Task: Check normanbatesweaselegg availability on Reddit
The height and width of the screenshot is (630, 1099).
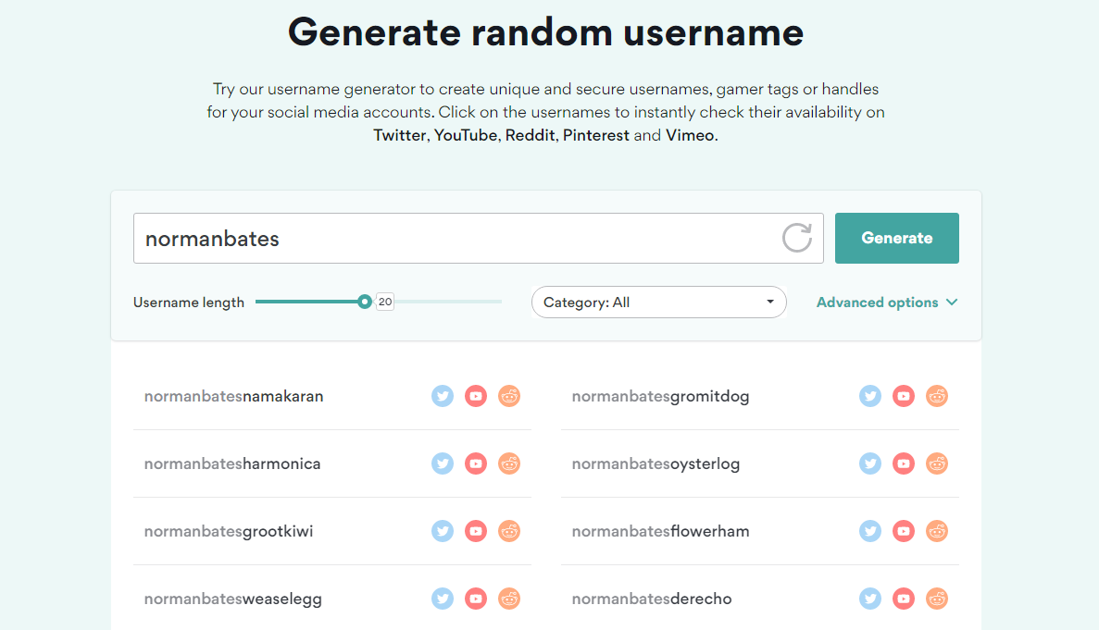Action: click(x=509, y=599)
